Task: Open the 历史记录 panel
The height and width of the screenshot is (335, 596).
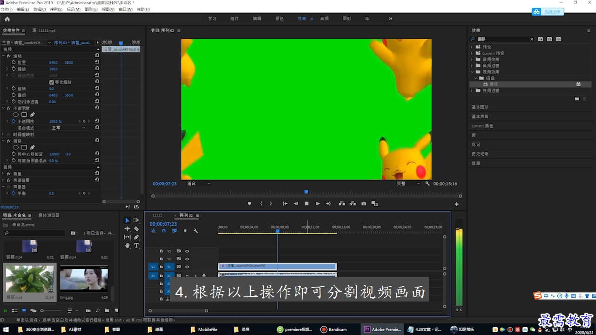Action: pyautogui.click(x=480, y=154)
